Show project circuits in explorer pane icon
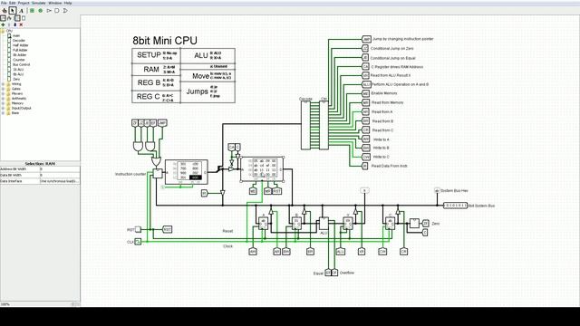This screenshot has width=580, height=326. coord(3,18)
